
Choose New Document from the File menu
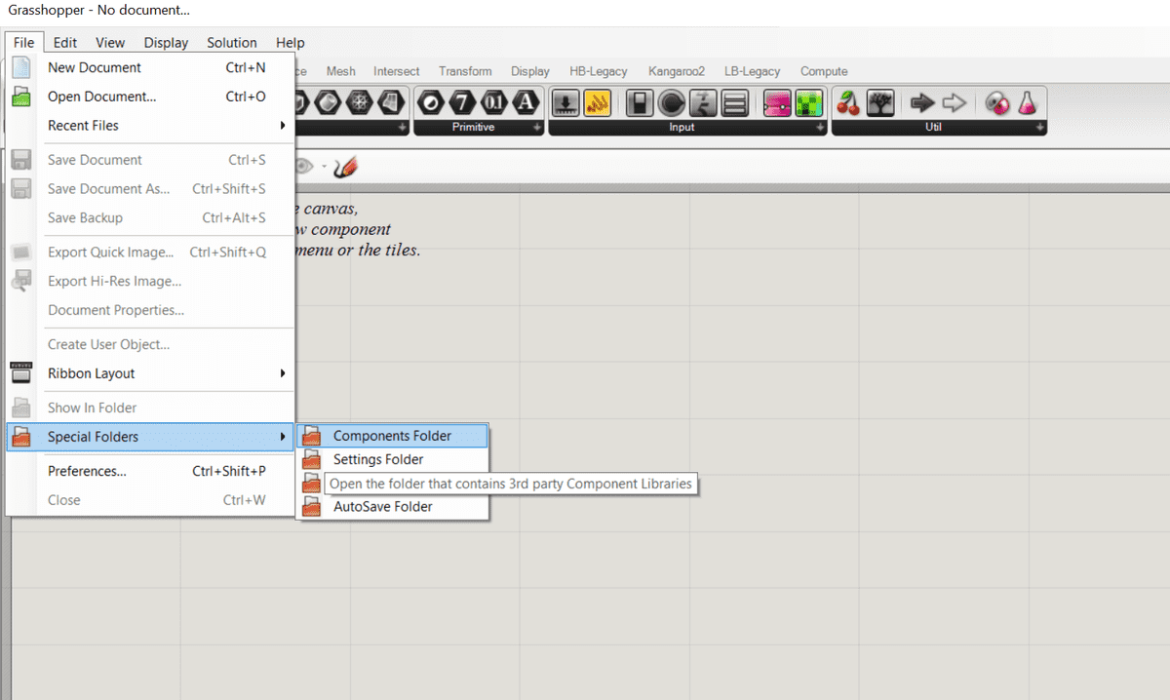point(150,67)
